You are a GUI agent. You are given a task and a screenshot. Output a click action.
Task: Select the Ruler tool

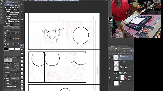click(x=16, y=44)
